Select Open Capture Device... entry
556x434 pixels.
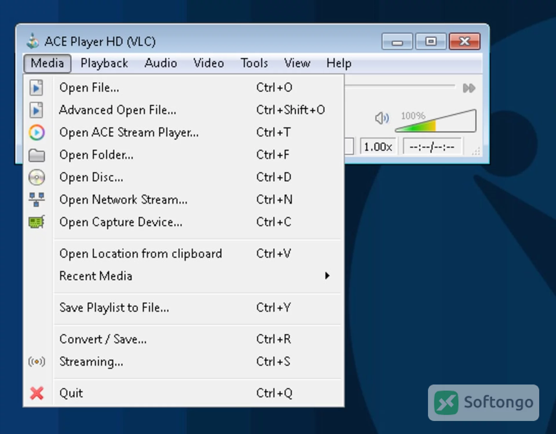[x=184, y=222]
